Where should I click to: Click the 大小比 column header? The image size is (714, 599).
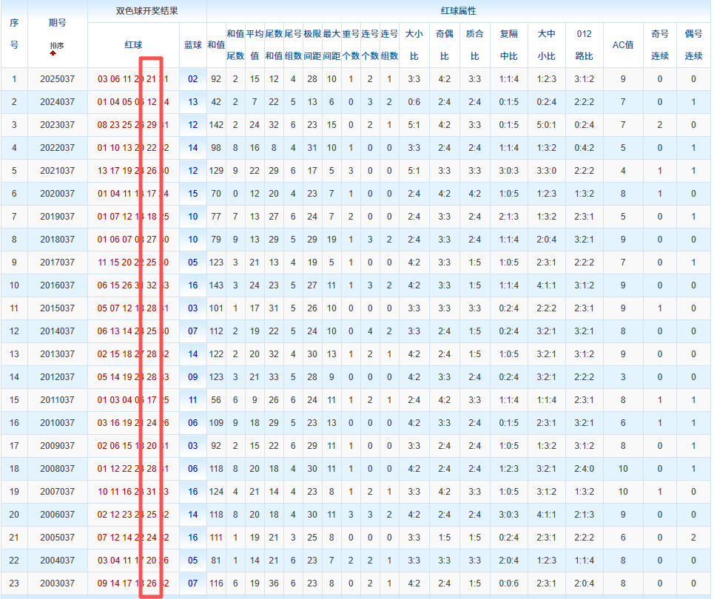coord(414,44)
